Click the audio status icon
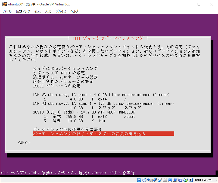 (149, 180)
